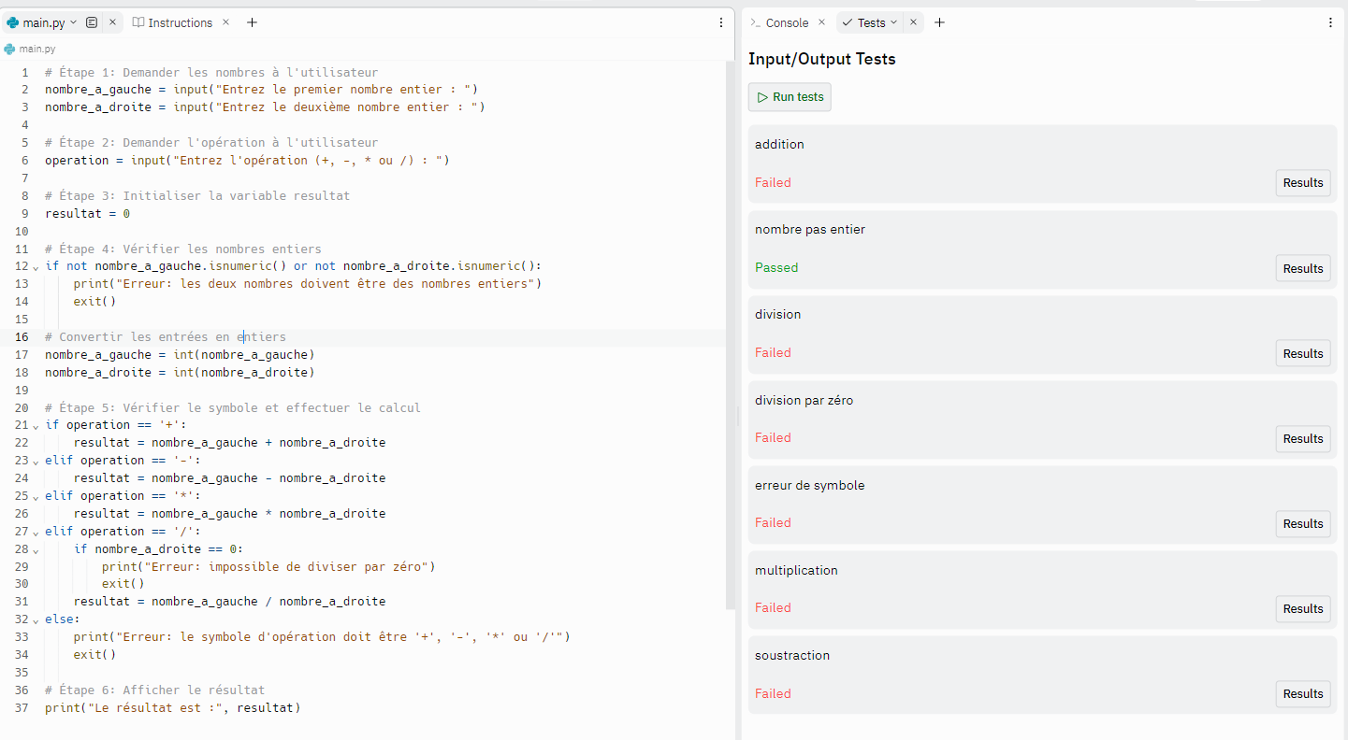Click the Python file icon on main.py tab
This screenshot has width=1348, height=740.
[x=13, y=22]
